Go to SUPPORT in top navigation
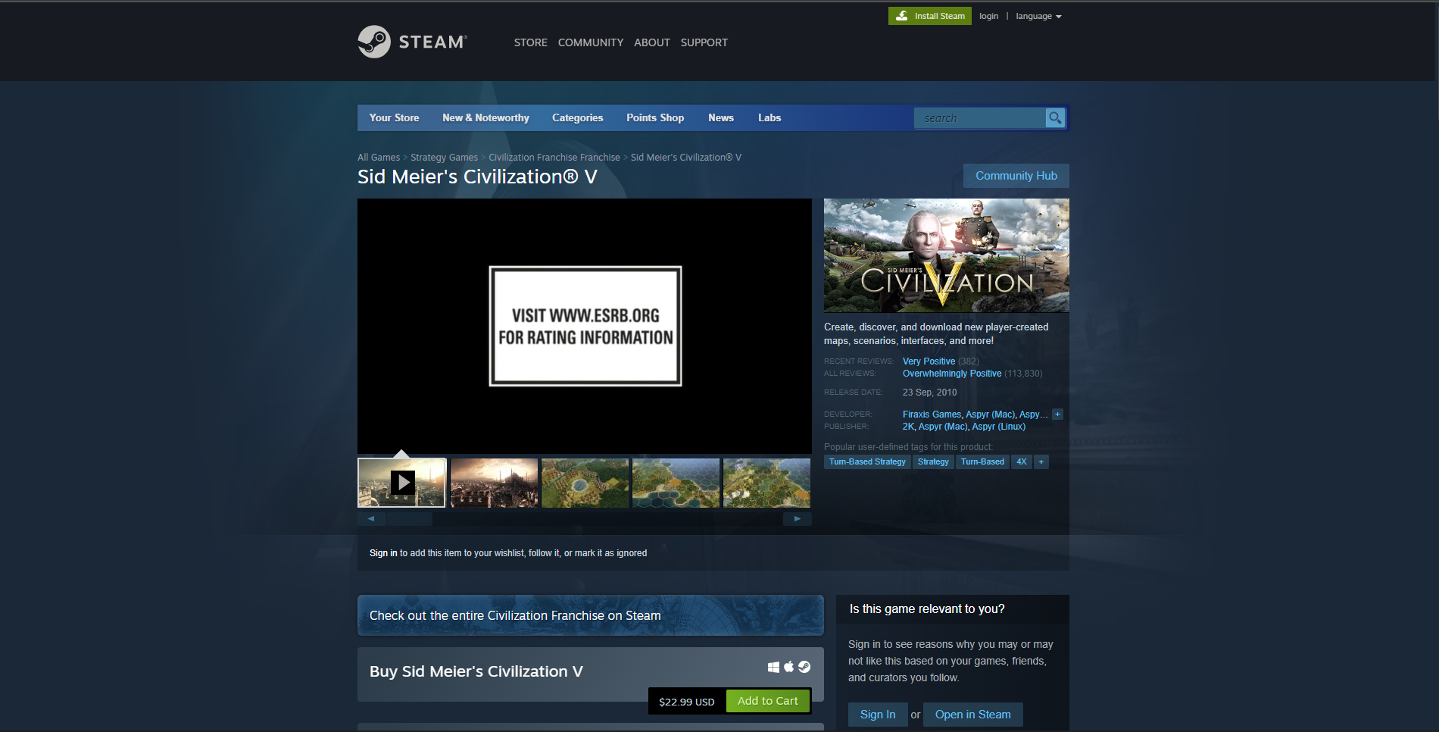The width and height of the screenshot is (1439, 732). click(x=704, y=42)
